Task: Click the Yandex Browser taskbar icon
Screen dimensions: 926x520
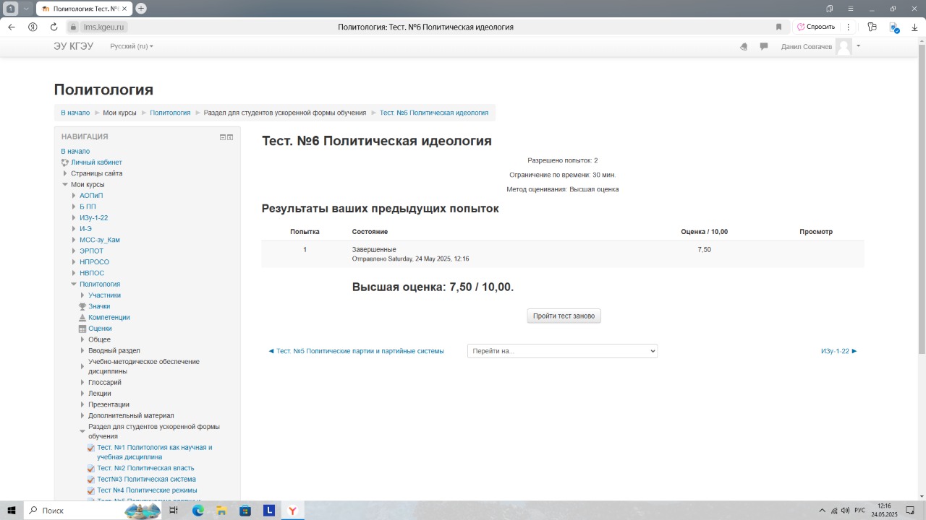Action: [292, 511]
